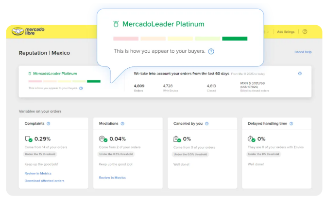
Task: Click medal icon in the large callout bubble
Action: 116,24
